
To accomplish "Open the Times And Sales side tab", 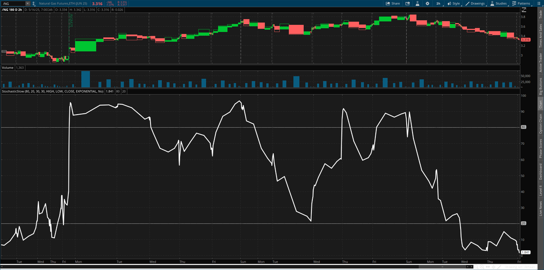I will 540,35.
